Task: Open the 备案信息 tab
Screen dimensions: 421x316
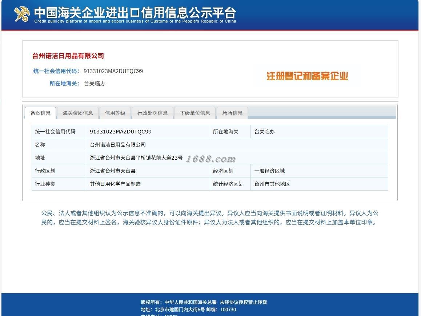Action: point(40,113)
